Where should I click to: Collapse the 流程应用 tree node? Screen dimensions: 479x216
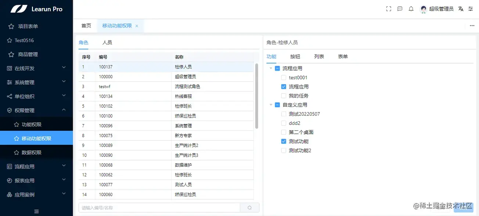point(271,68)
